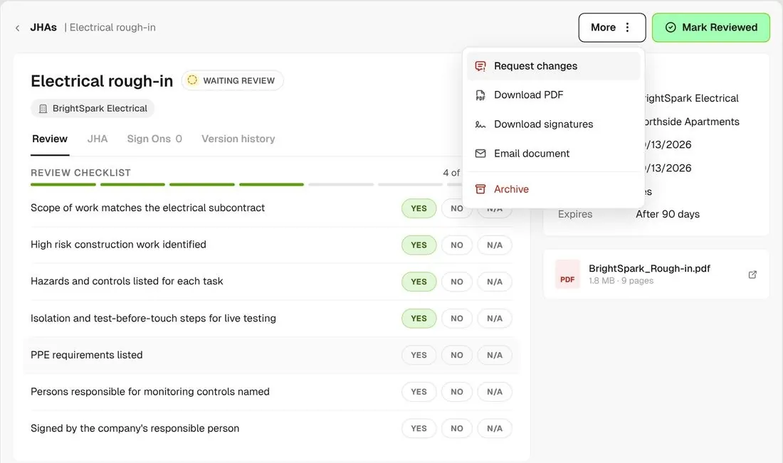
Task: Select Yes for Persons responsible for monitoring controls
Action: [x=419, y=392]
